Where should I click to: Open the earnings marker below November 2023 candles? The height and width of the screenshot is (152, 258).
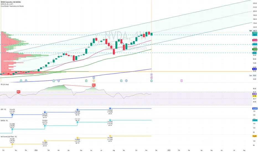pos(21,81)
